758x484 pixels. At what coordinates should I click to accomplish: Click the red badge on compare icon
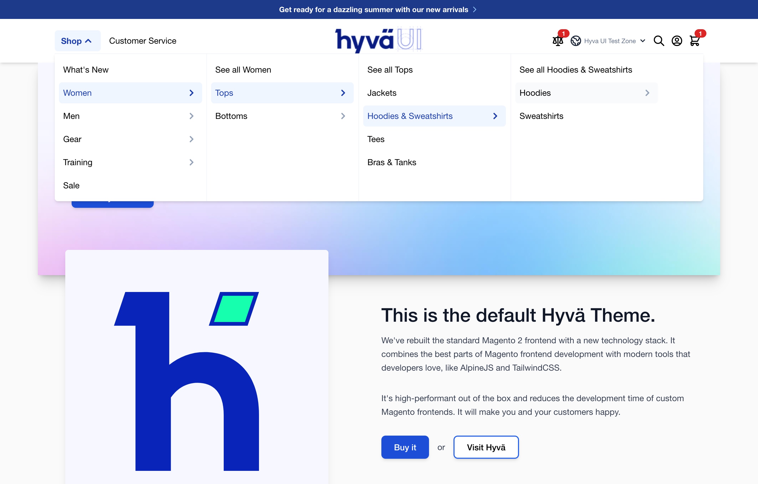tap(563, 33)
